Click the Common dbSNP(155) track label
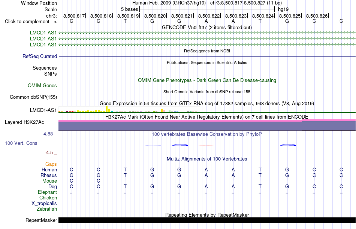Viewport: 356px width, 229px height. click(33, 97)
